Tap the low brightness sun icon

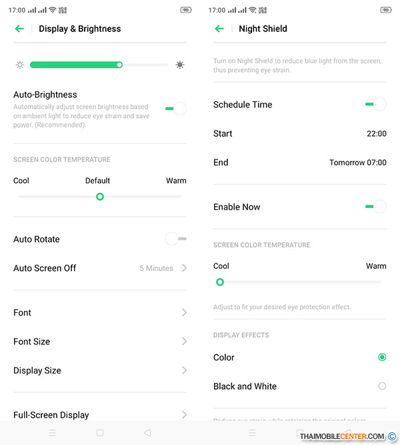20,65
